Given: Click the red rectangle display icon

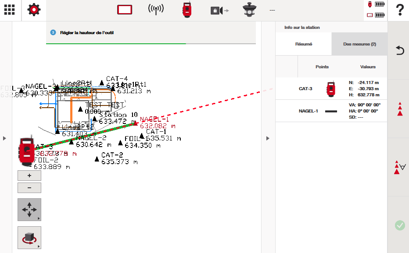Looking at the screenshot, I should click(x=125, y=10).
